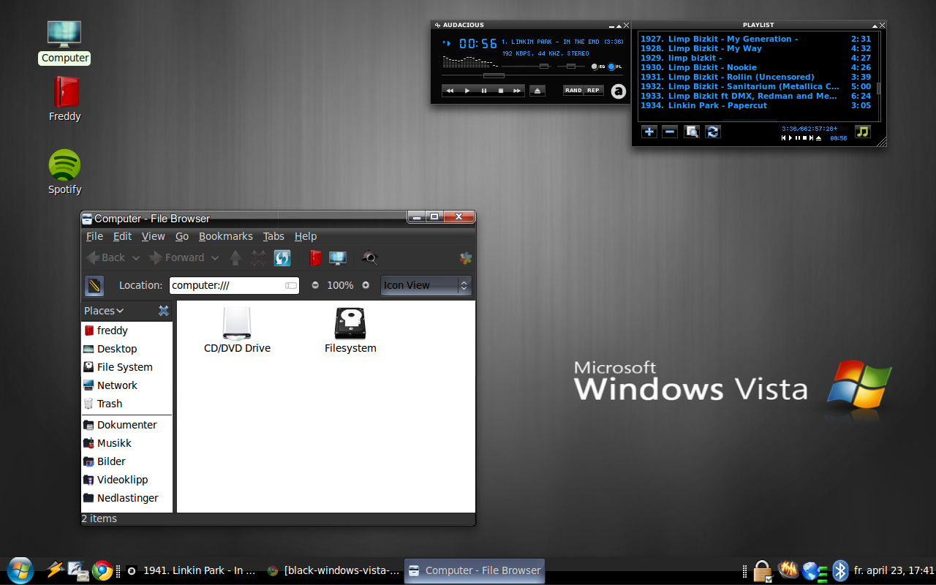This screenshot has width=936, height=585.
Task: Open Back history dropdown arrow
Action: pos(135,257)
